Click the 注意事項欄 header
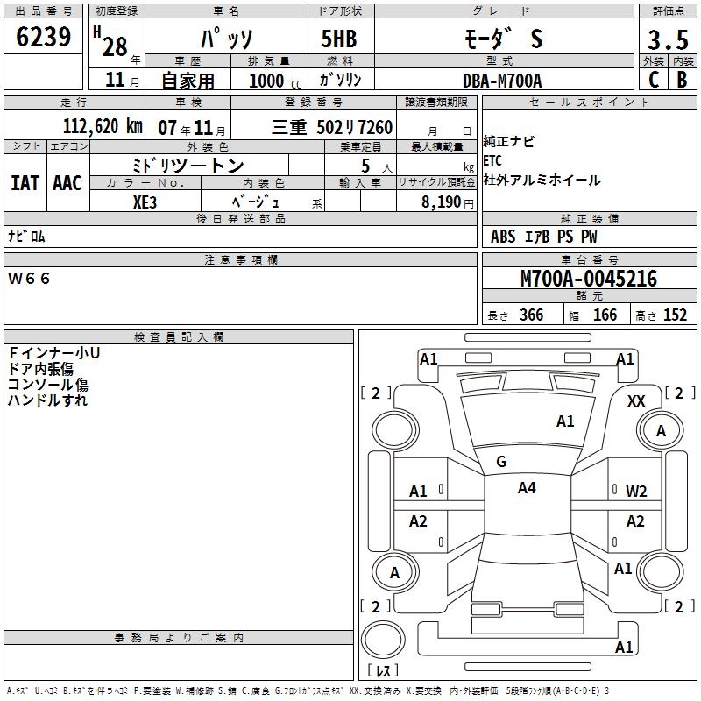701x701 pixels. click(x=240, y=259)
